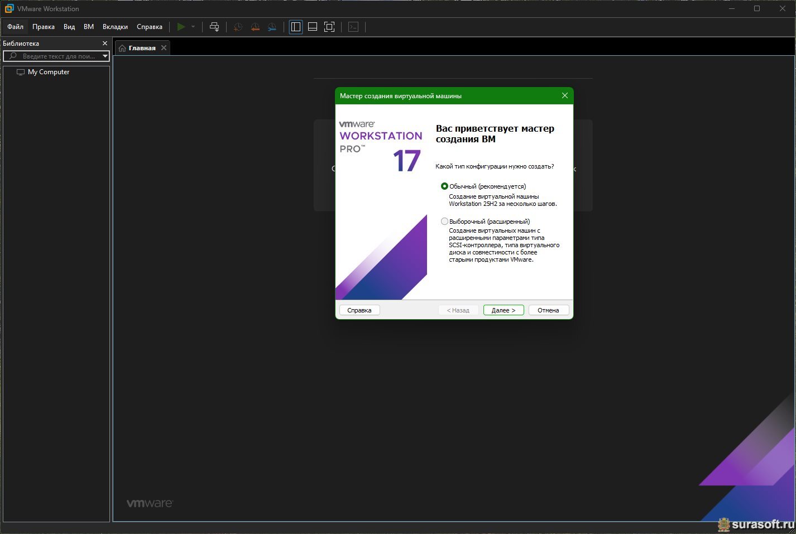The image size is (796, 534).
Task: Toggle the library sidebar view icon
Action: coord(296,27)
